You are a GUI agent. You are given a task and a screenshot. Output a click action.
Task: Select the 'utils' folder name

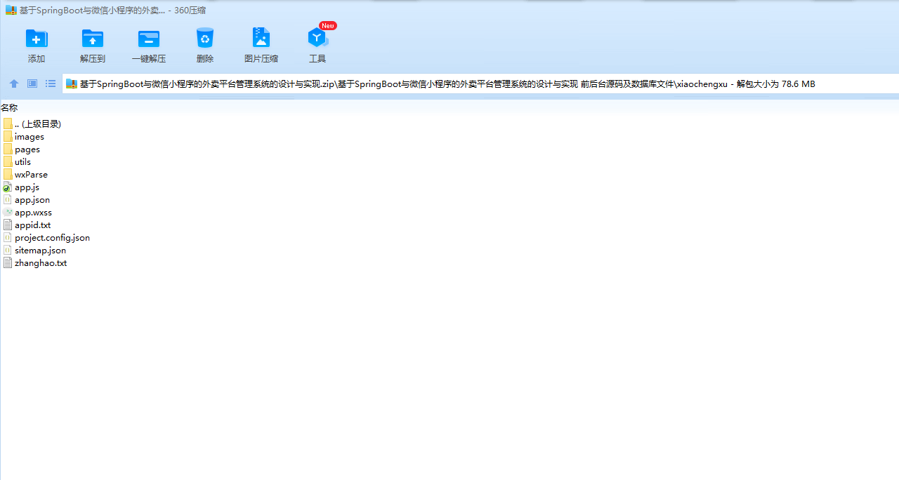click(23, 162)
